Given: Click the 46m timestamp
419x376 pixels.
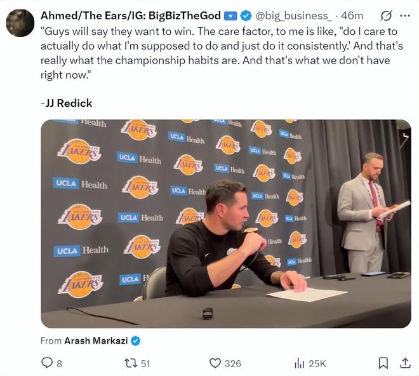Looking at the screenshot, I should 352,15.
